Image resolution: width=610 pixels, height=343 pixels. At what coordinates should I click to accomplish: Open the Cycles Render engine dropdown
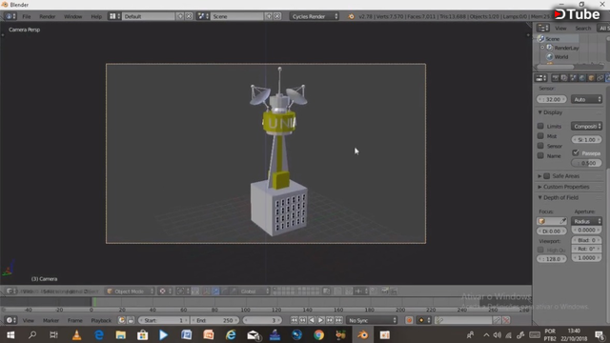point(315,16)
